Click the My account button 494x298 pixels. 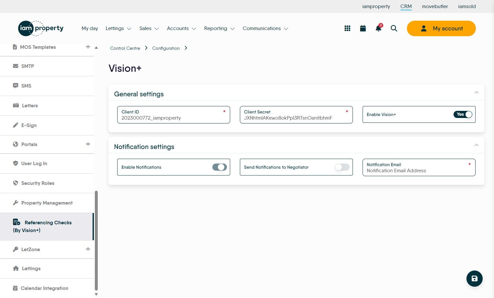coord(441,28)
